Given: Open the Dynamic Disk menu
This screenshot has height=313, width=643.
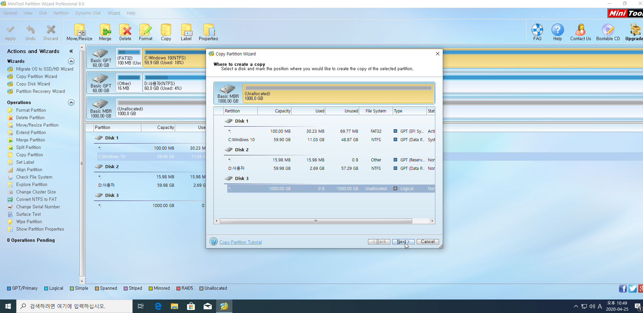Looking at the screenshot, I should (88, 13).
